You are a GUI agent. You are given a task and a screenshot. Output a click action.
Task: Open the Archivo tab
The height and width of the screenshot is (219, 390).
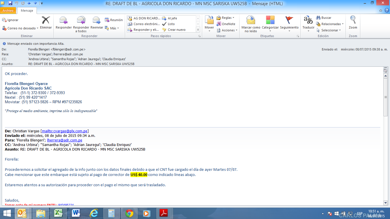coord(8,11)
